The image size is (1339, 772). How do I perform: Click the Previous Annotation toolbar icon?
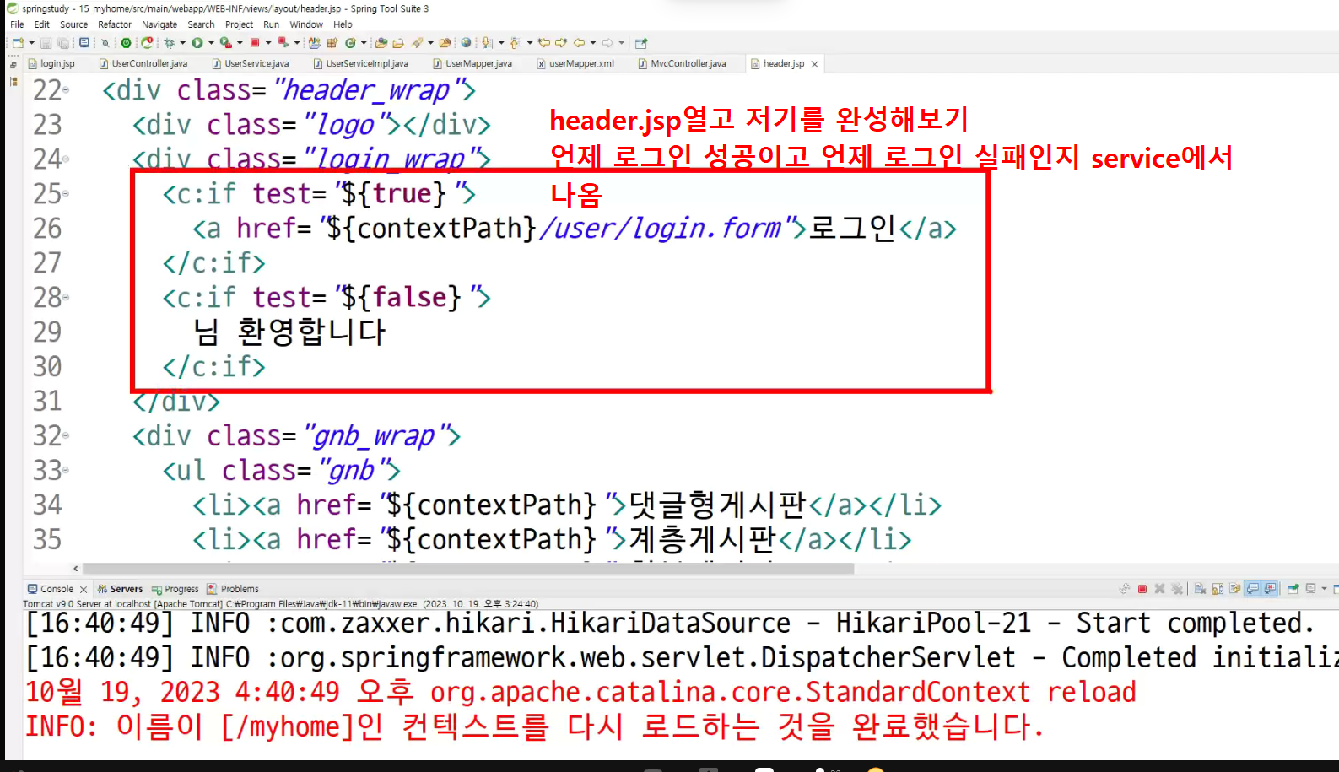(x=515, y=43)
